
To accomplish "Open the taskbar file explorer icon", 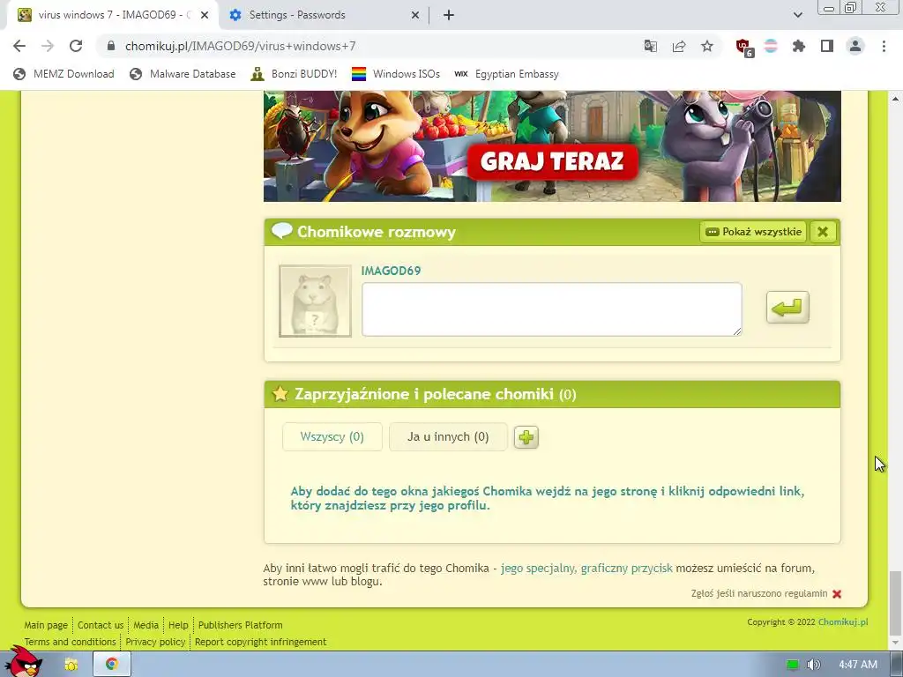I will click(x=71, y=665).
